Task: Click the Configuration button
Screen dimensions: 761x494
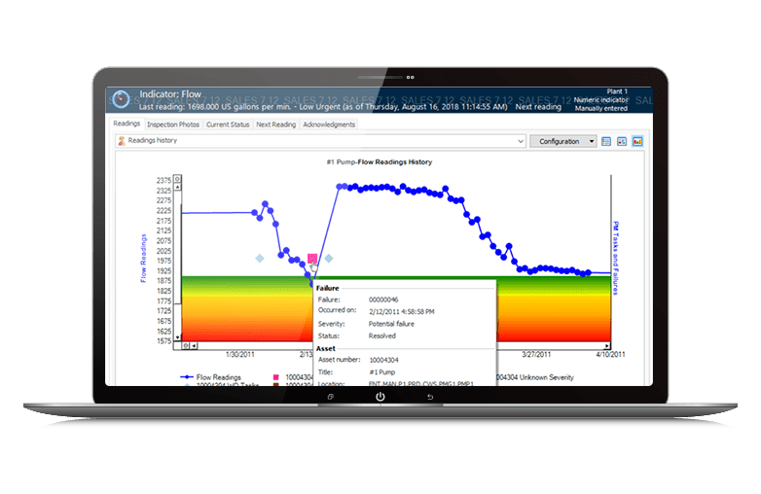Action: click(559, 142)
